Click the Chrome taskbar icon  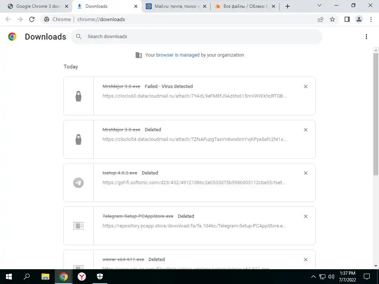[x=63, y=277]
